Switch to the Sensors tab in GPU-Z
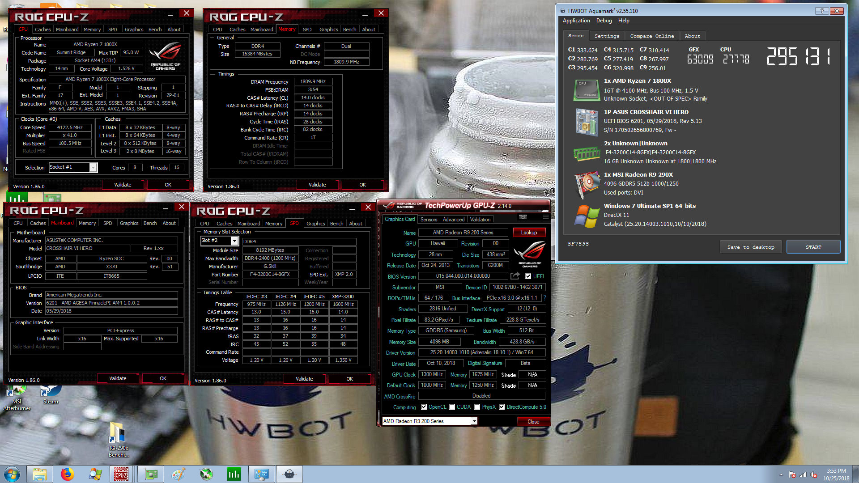859x483 pixels. point(429,220)
